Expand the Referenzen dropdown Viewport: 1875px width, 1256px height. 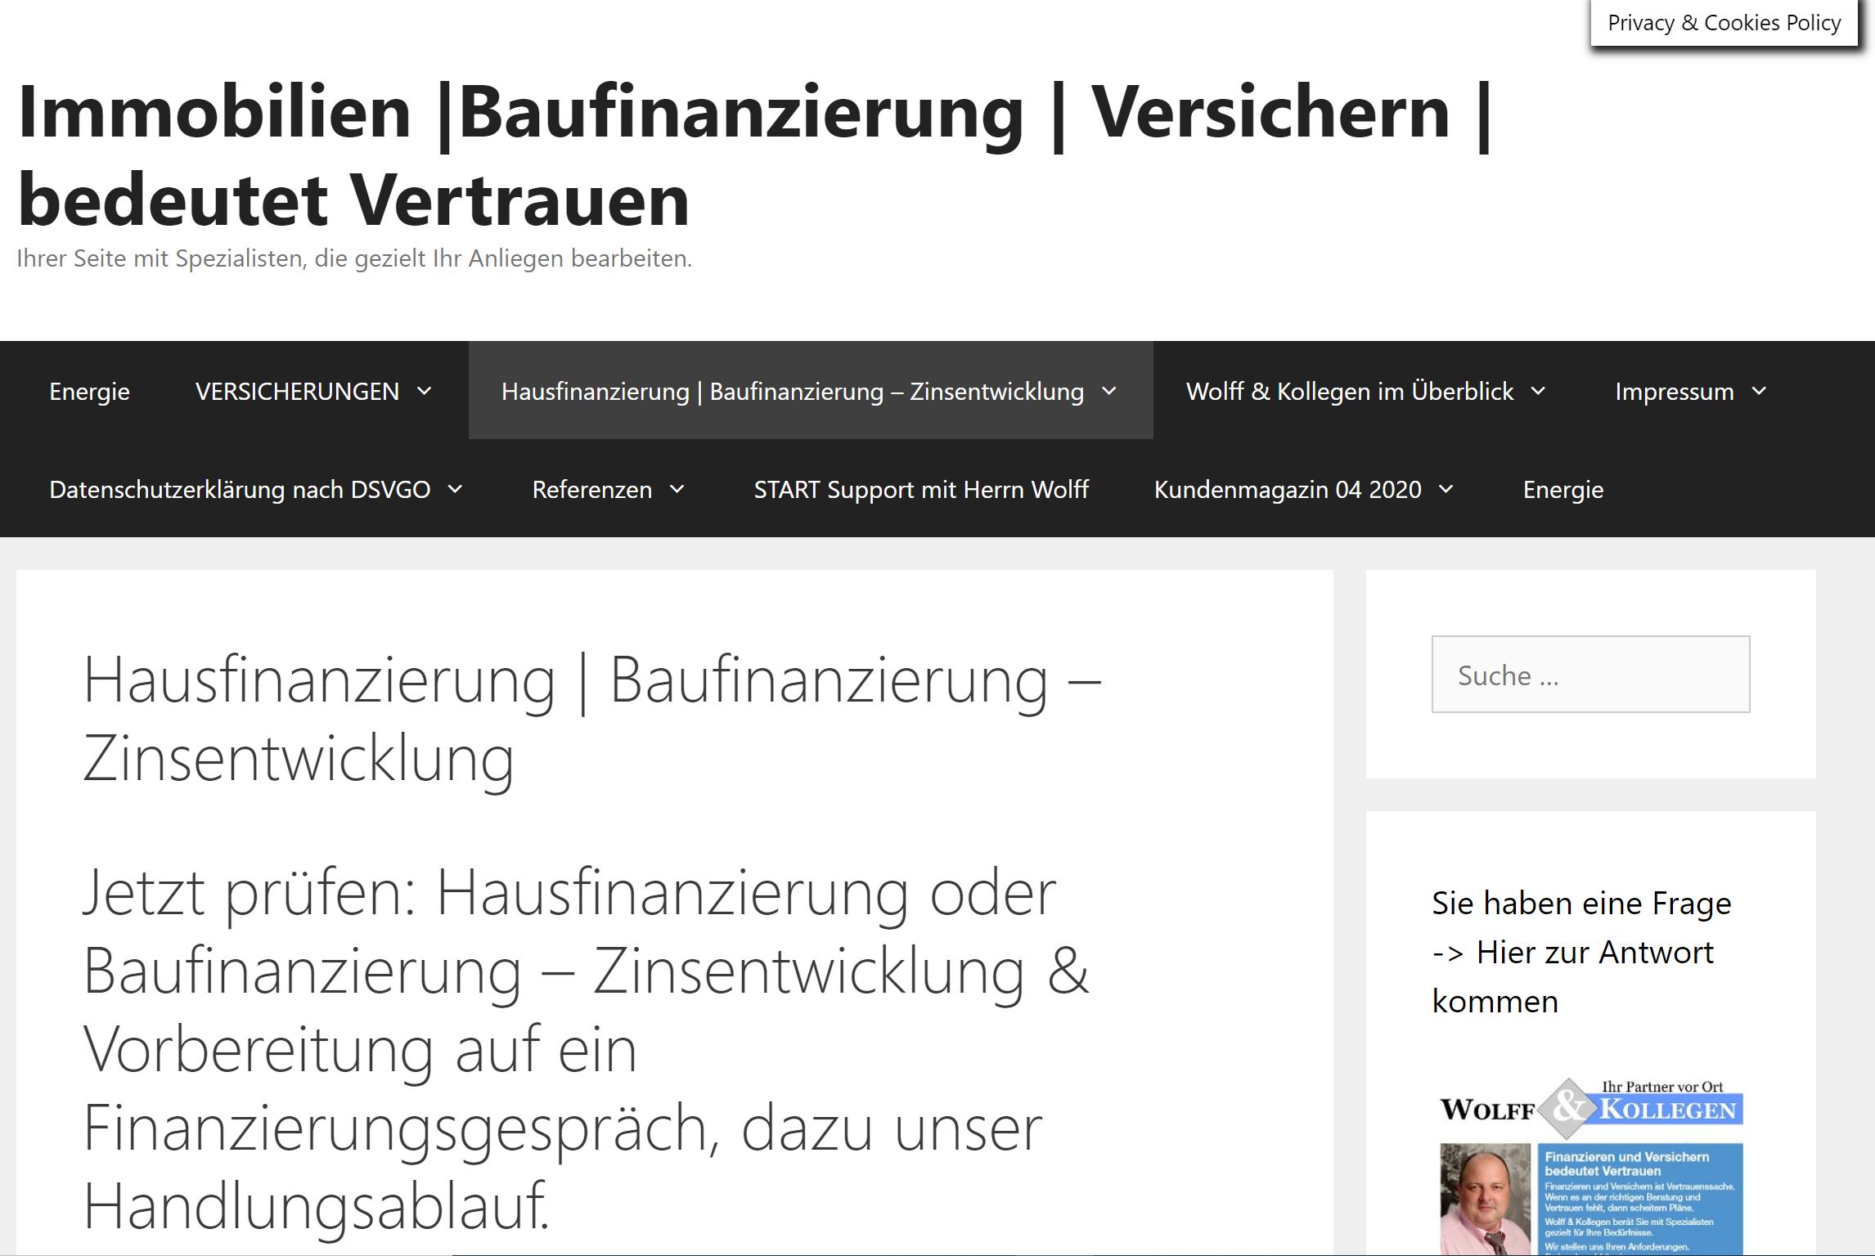coord(677,489)
